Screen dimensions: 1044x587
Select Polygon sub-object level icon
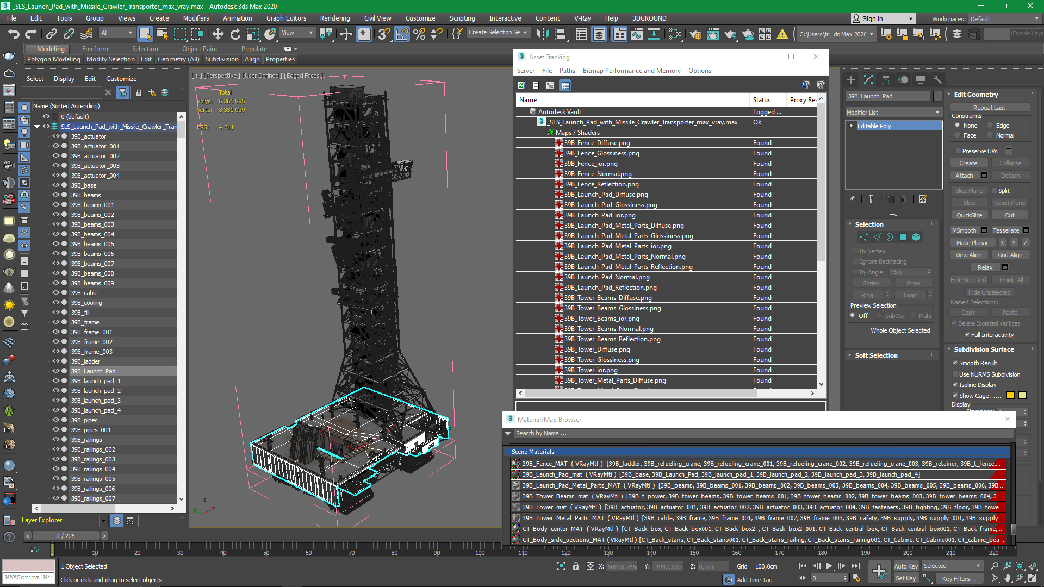tap(903, 237)
